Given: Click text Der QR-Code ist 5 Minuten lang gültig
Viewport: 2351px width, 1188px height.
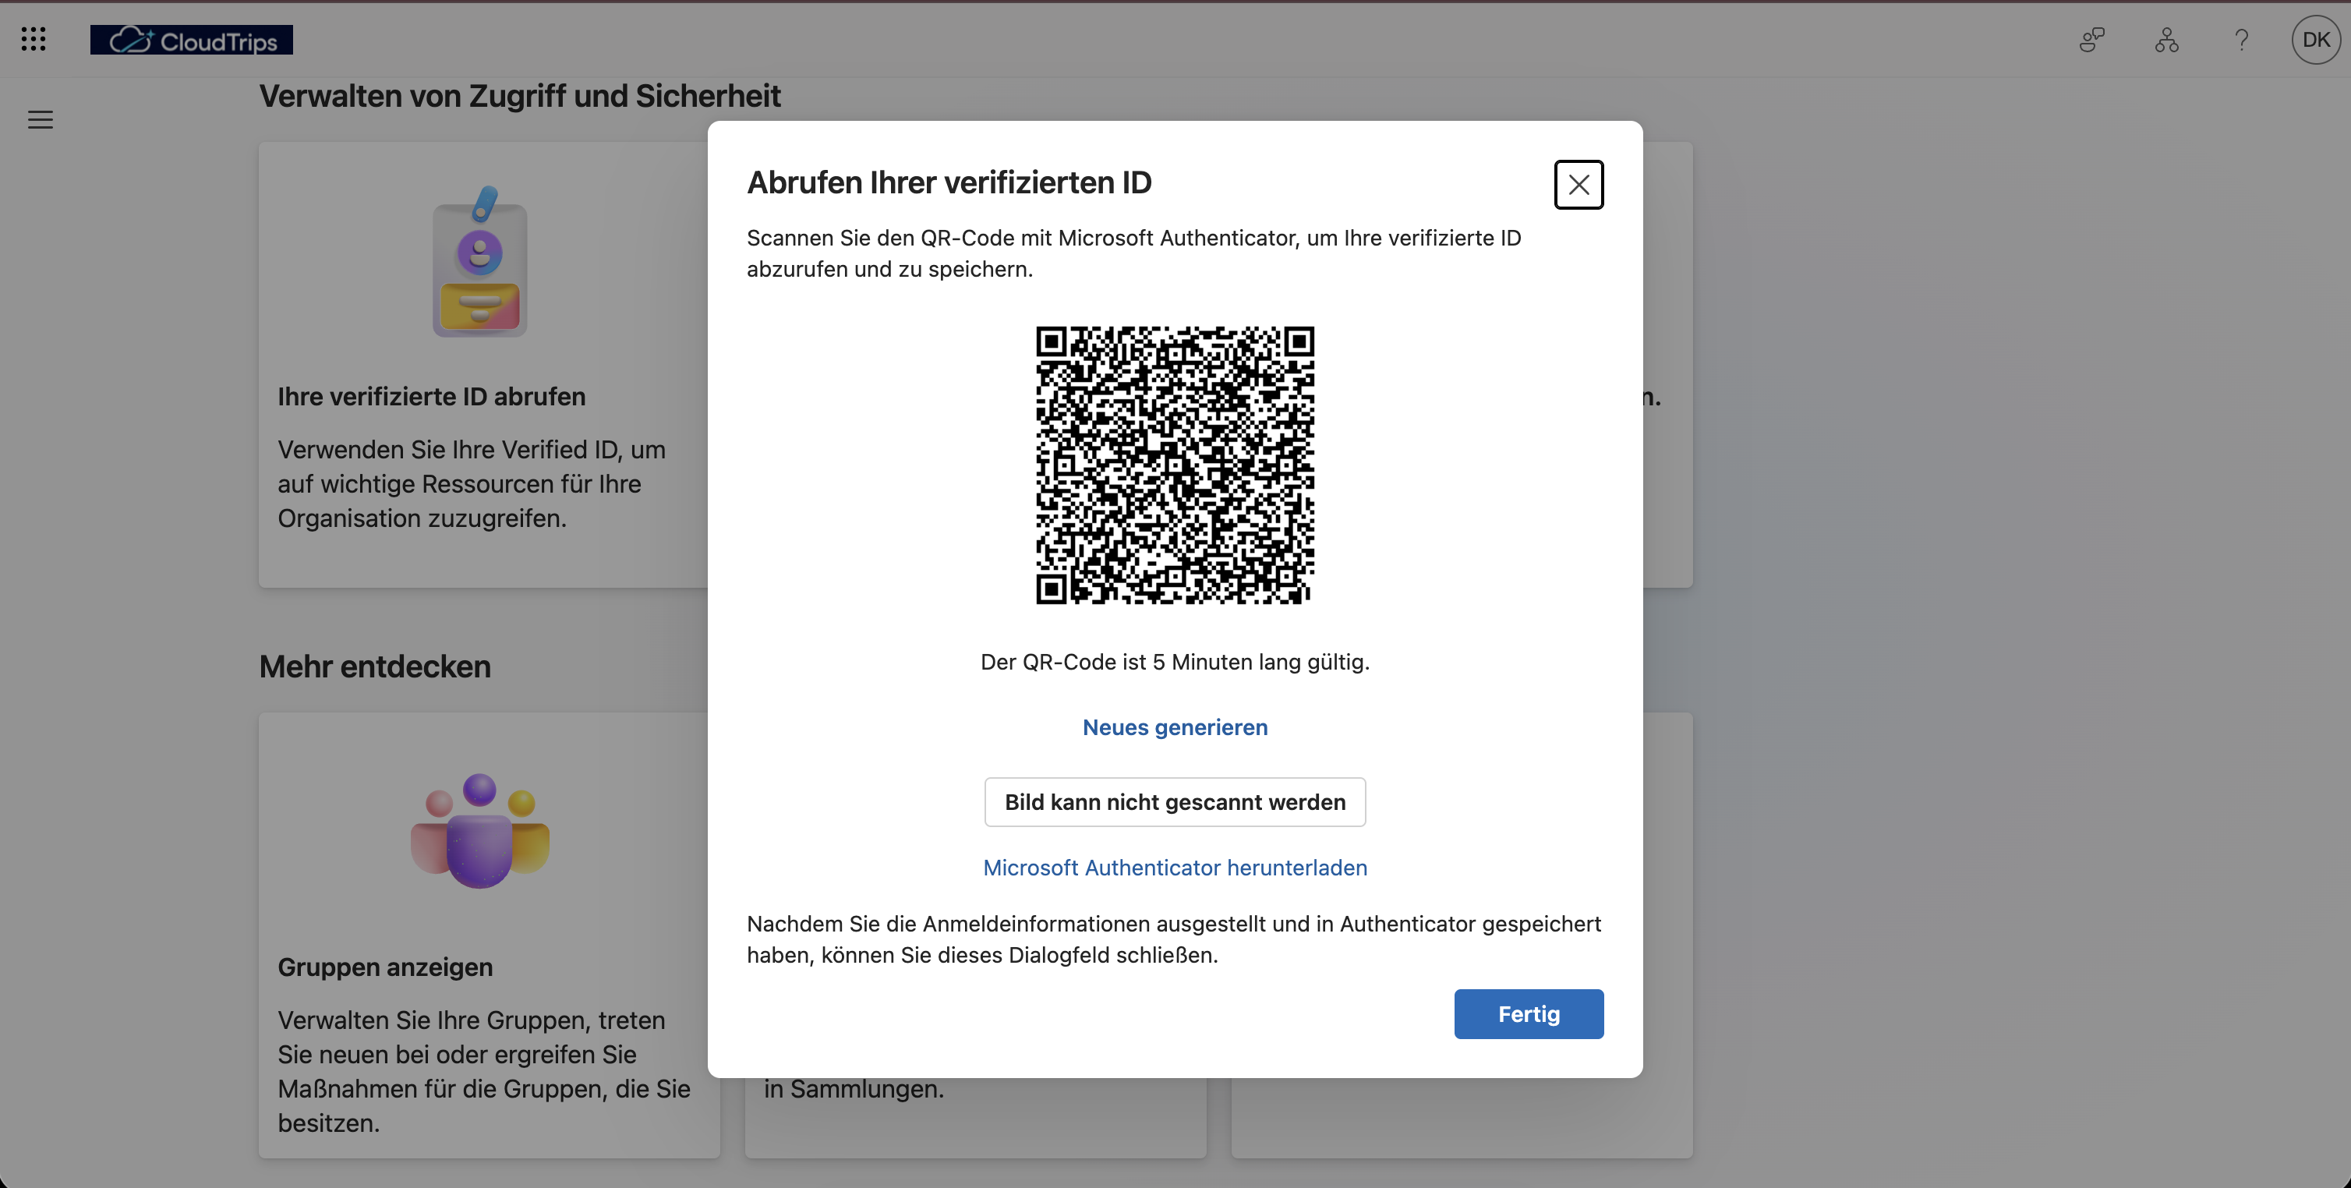Looking at the screenshot, I should 1175,662.
